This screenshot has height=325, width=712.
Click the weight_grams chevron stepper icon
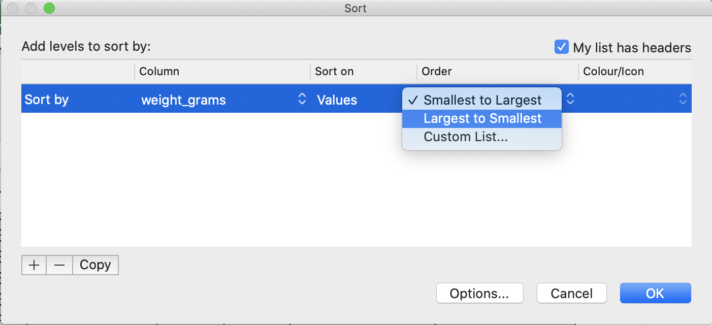tap(302, 100)
